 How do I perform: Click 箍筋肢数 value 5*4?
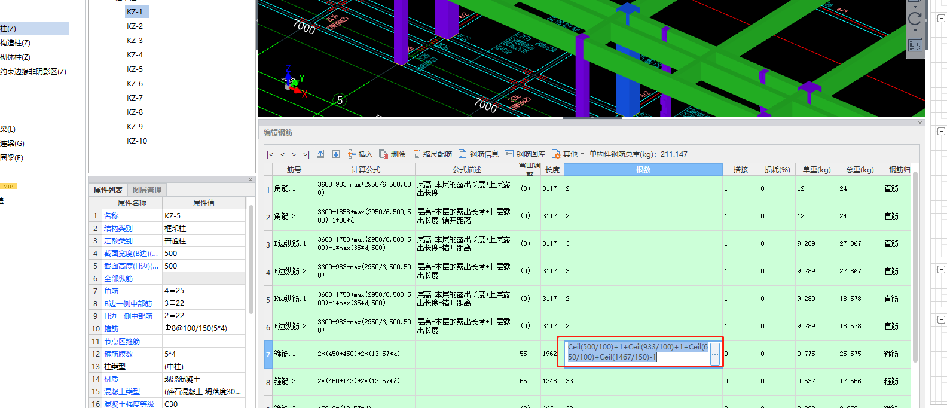coord(204,354)
